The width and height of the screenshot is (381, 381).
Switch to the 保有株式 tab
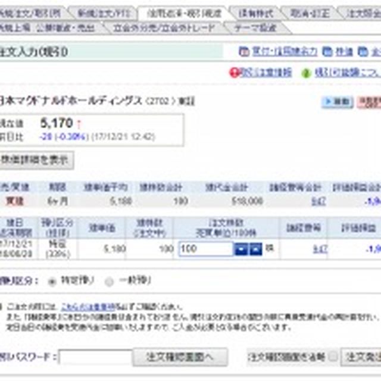tap(256, 13)
